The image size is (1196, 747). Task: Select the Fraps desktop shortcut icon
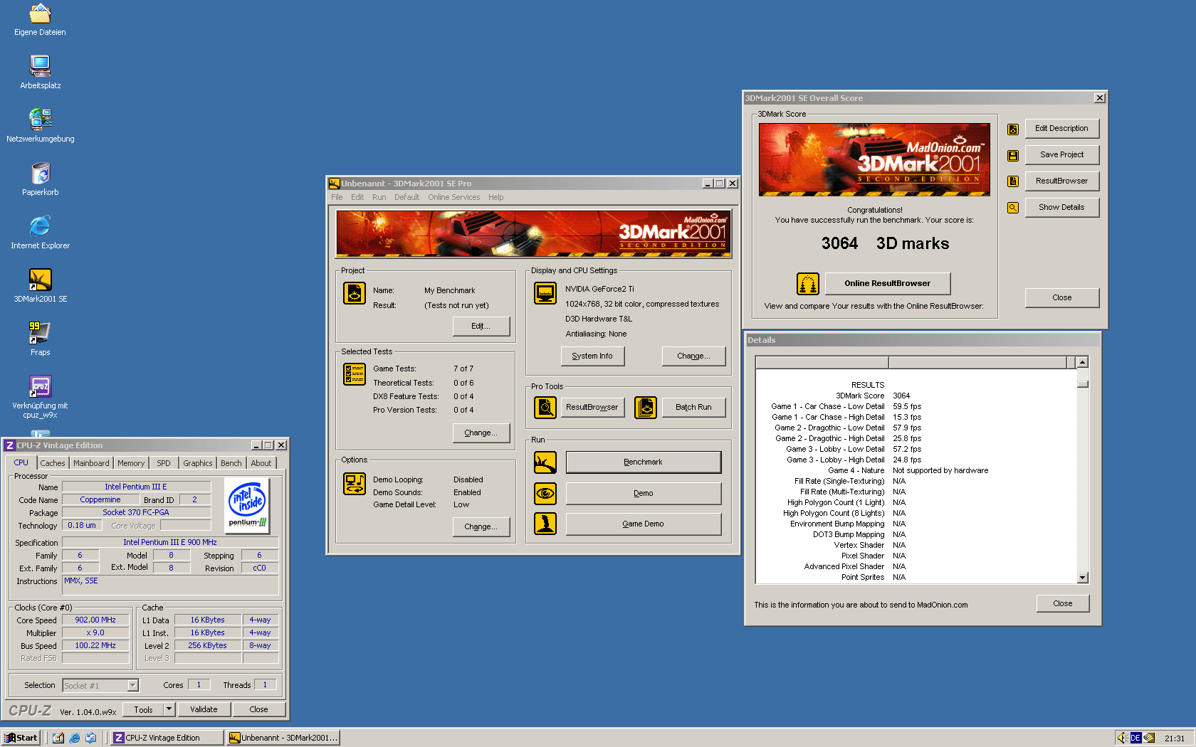point(40,333)
